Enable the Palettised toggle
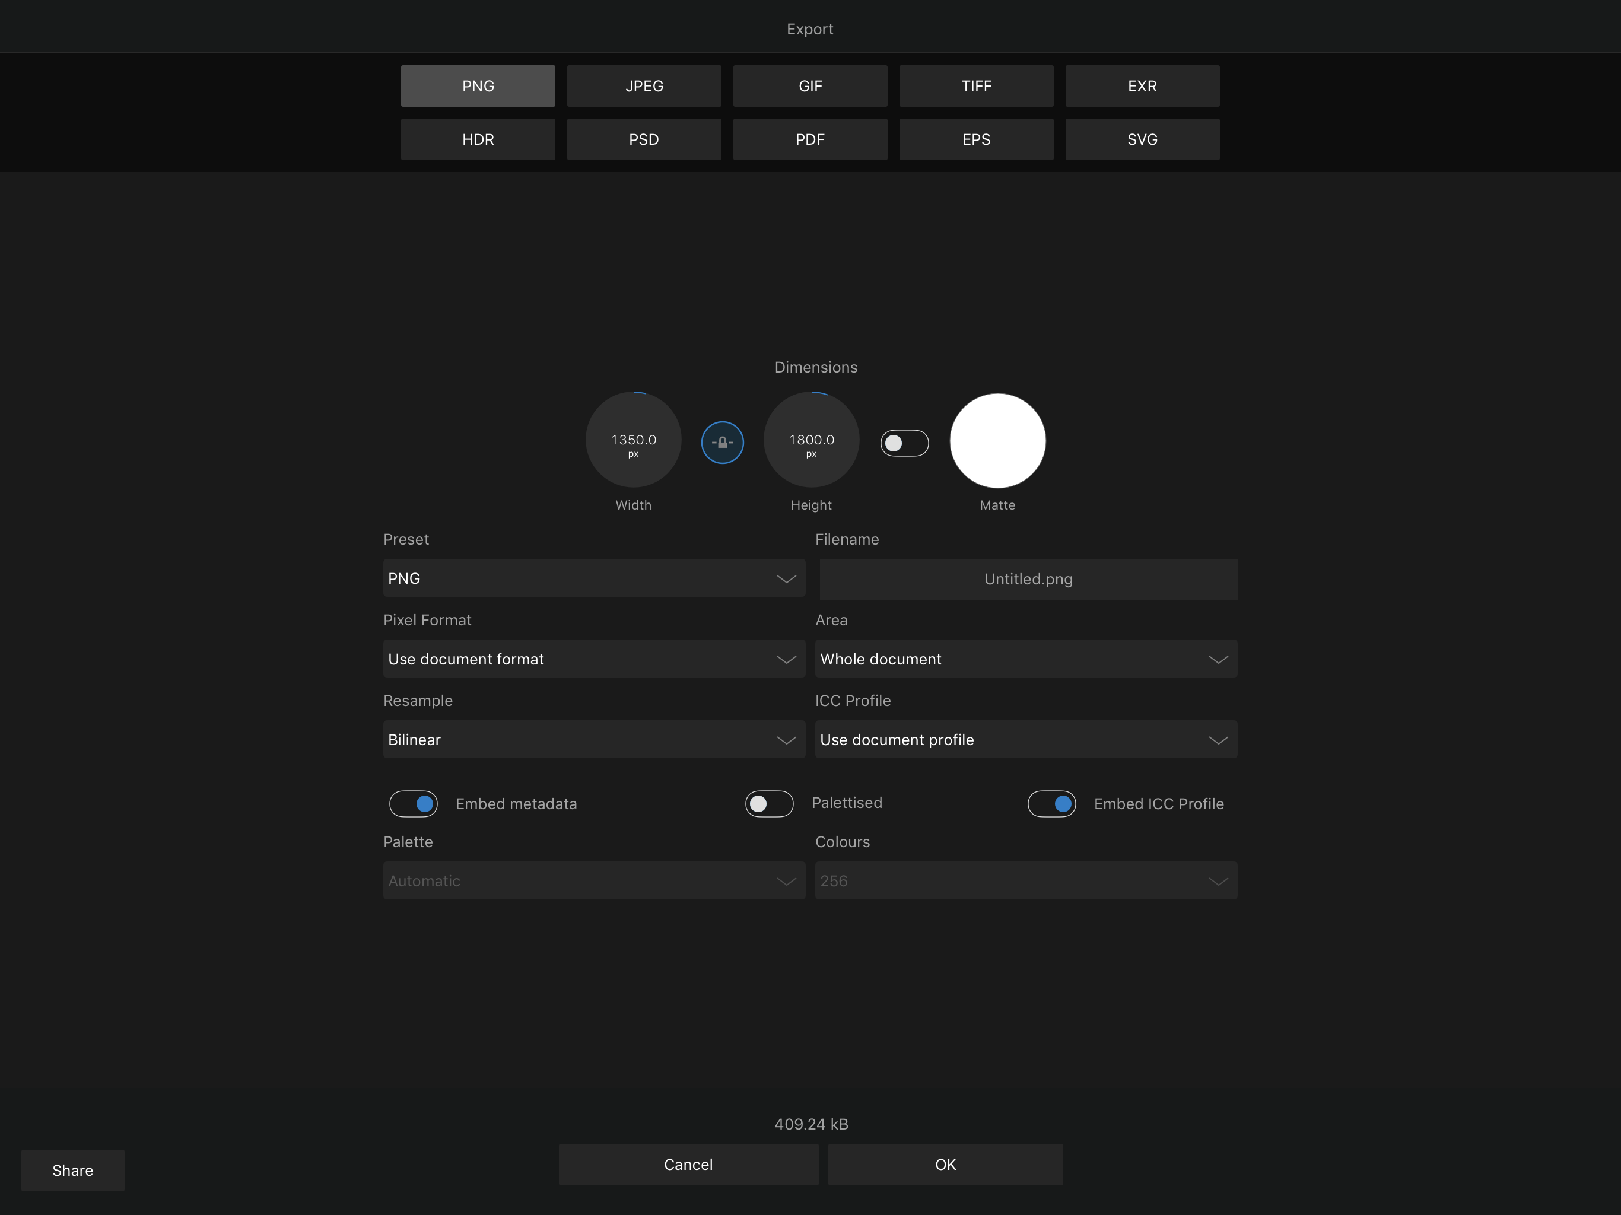The height and width of the screenshot is (1215, 1621). 769,804
